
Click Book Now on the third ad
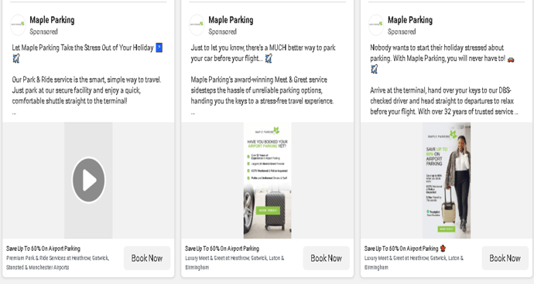click(x=505, y=259)
